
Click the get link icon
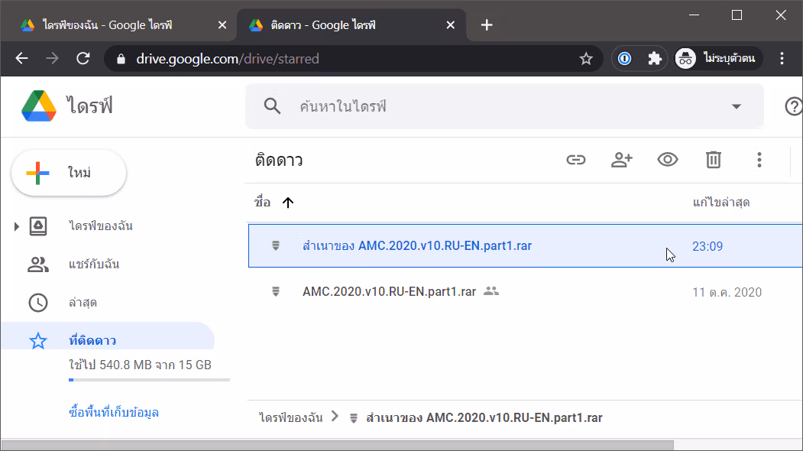[x=575, y=160]
